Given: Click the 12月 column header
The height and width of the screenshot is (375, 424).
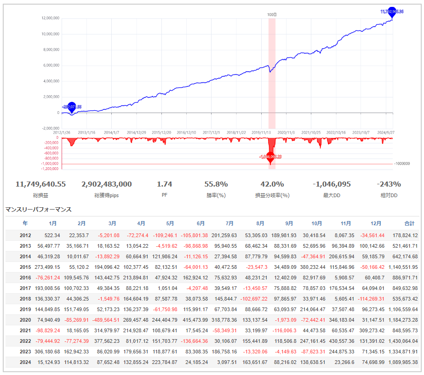Looking at the screenshot, I should coord(376,223).
